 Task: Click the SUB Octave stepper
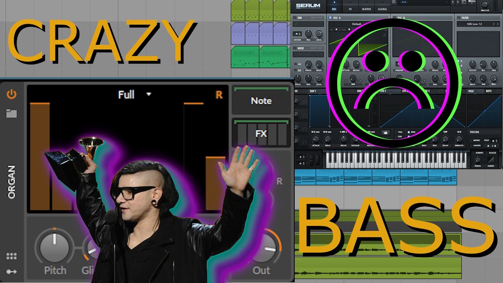pos(297,34)
